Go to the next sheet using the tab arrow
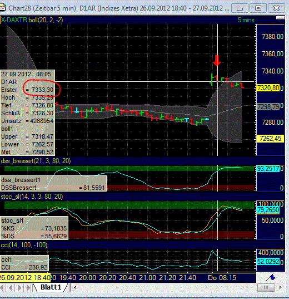The width and height of the screenshot is (289, 299). [19, 287]
